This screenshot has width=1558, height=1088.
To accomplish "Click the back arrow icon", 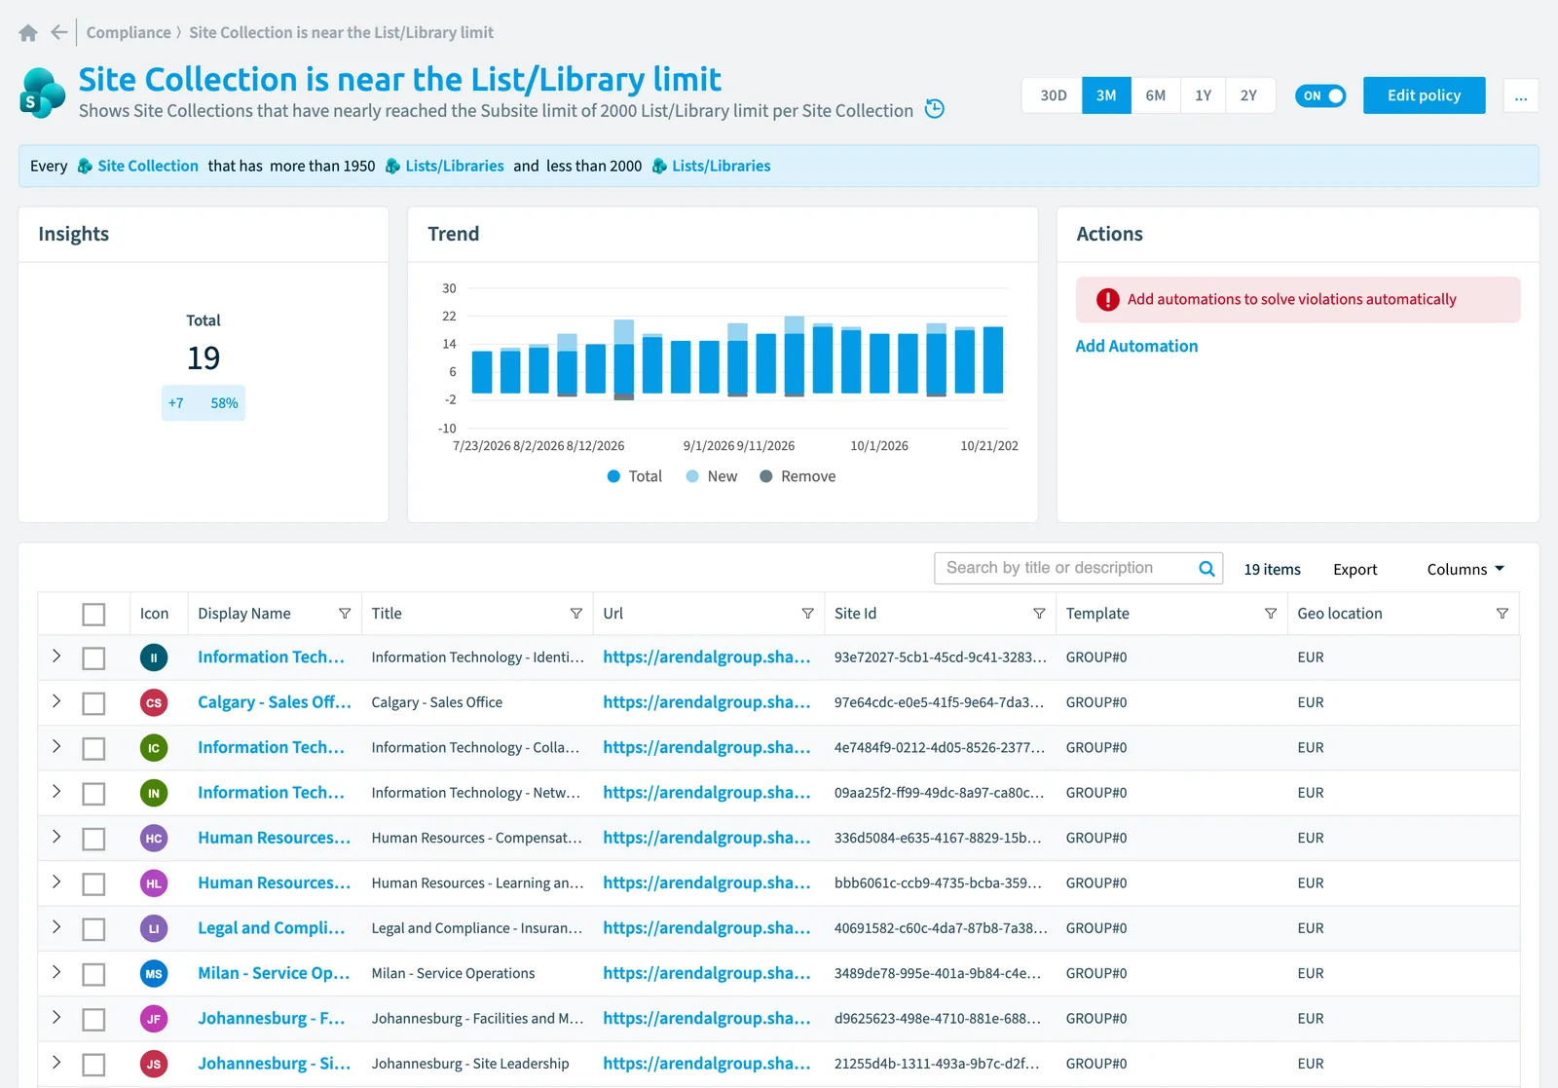I will [x=59, y=32].
